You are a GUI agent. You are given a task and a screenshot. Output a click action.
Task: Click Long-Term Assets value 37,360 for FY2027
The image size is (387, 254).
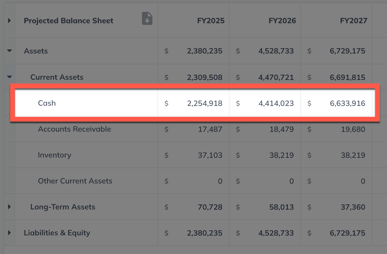click(353, 207)
